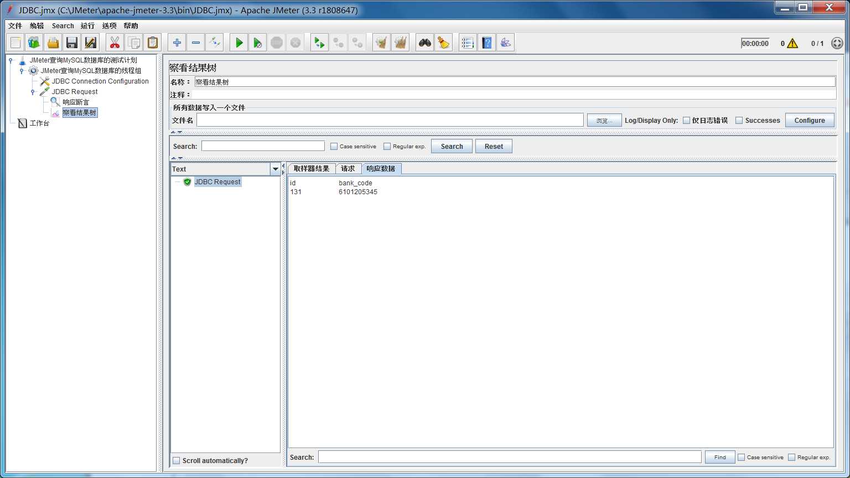The width and height of the screenshot is (850, 478).
Task: Open the 文件 menu
Action: (x=15, y=26)
